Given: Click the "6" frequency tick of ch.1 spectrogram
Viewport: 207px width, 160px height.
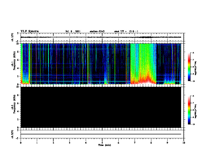Looking at the screenshot, I should click(18, 60).
